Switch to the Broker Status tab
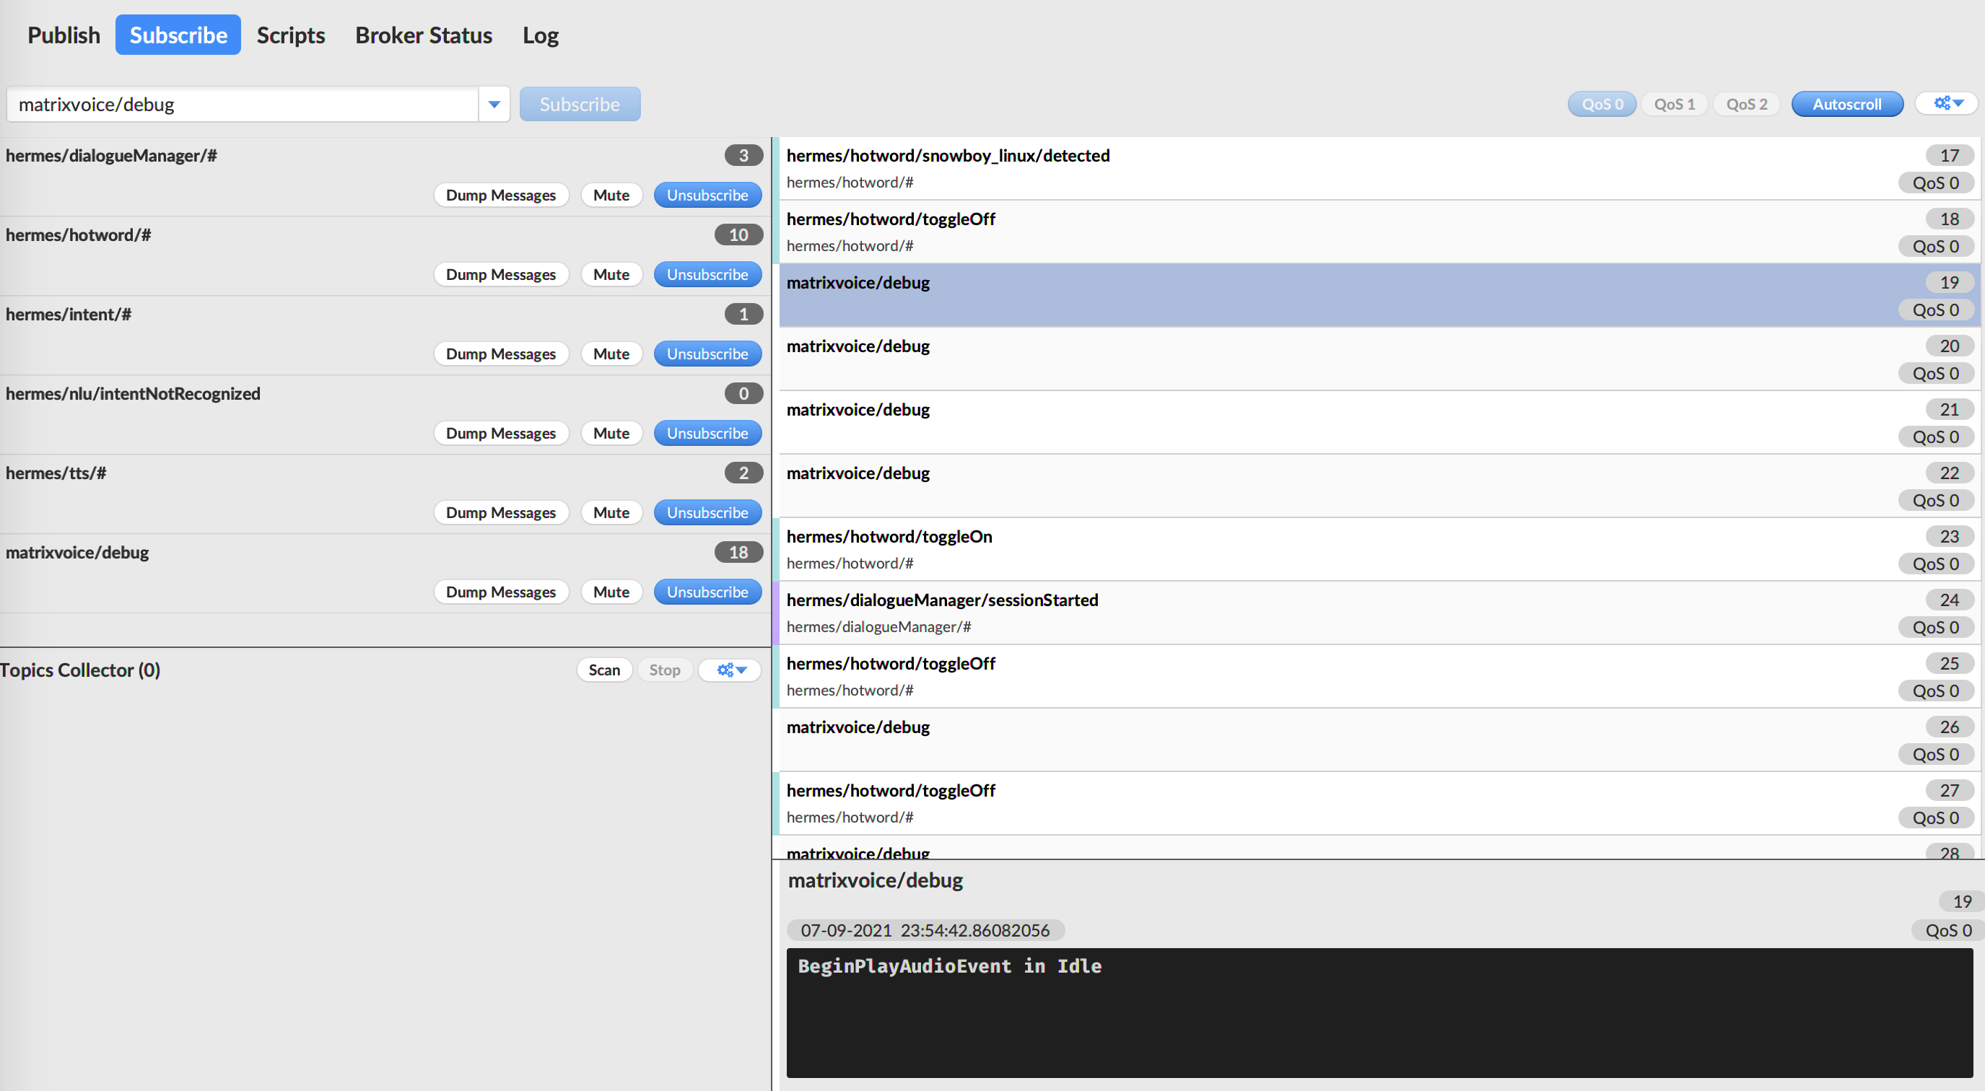Viewport: 1985px width, 1091px height. pos(423,35)
